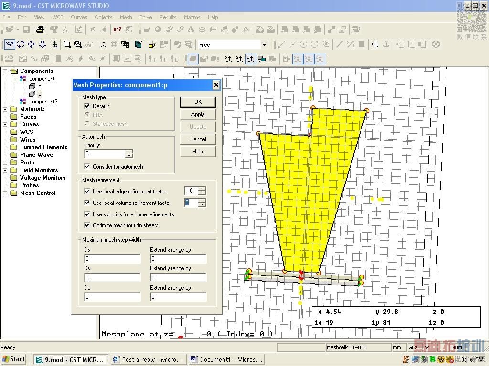Collapse the component1 tree node
Viewport: 489px width, 366px height.
14,79
